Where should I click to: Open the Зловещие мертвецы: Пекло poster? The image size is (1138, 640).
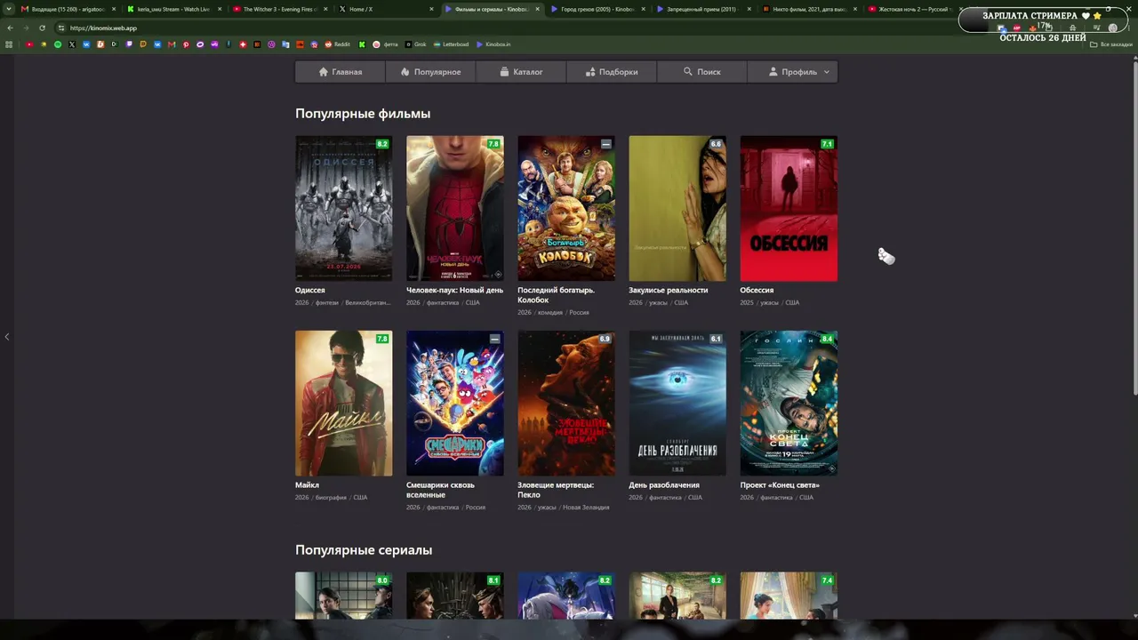(566, 404)
